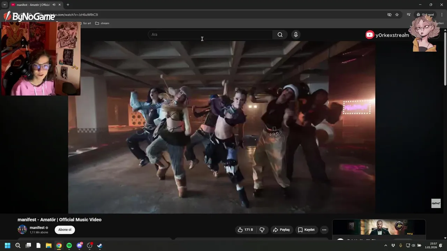
Task: Open Task View on the taskbar
Action: coord(28,245)
